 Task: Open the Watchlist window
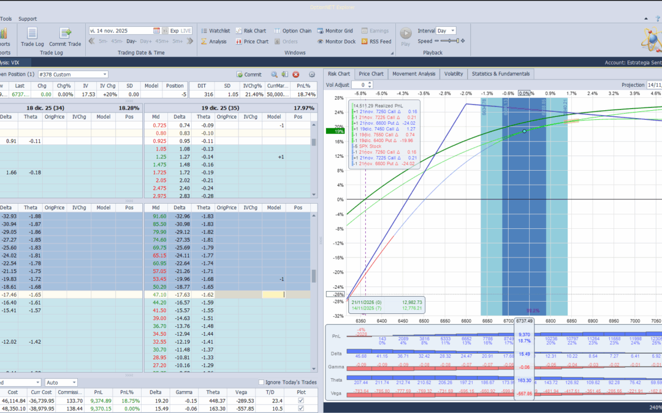click(216, 31)
